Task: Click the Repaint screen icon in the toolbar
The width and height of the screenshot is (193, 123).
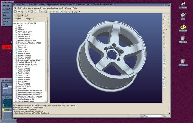Action: [15, 12]
